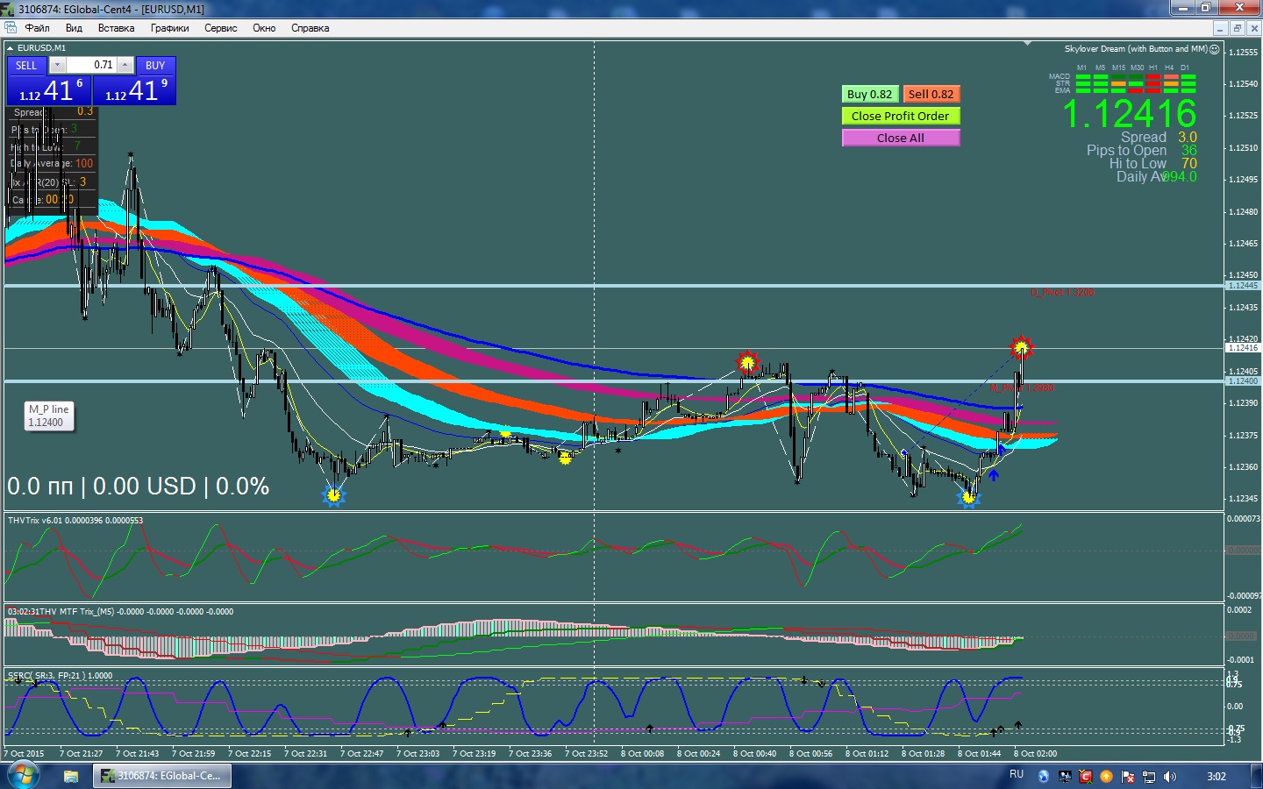Open the Окно menu
This screenshot has height=789, width=1263.
[264, 28]
